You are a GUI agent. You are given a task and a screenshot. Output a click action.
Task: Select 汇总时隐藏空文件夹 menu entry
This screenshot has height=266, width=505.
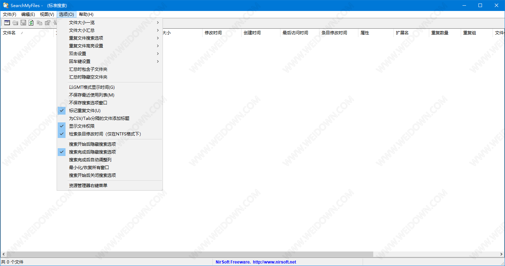(110, 77)
